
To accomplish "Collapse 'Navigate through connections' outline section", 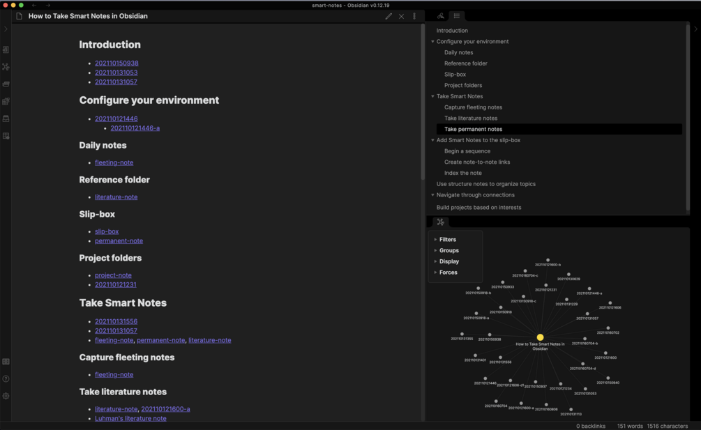I will (432, 195).
